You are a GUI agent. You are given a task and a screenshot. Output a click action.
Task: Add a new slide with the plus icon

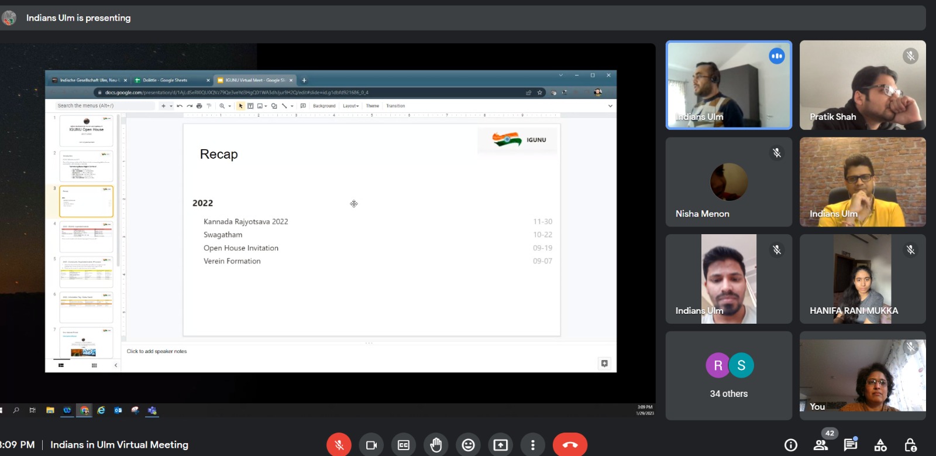tap(163, 106)
